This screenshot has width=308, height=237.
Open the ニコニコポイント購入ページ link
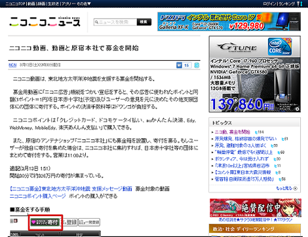pyautogui.click(x=37, y=196)
